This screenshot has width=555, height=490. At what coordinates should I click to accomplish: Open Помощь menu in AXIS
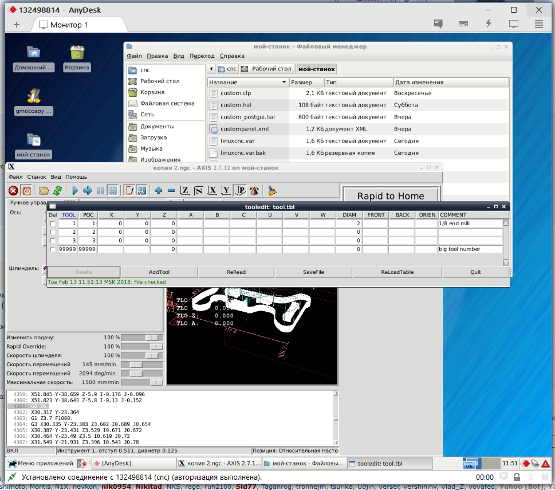(x=76, y=177)
